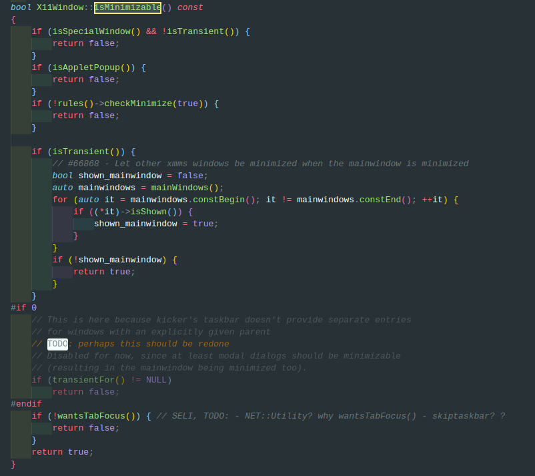
Task: Click isSpecialWindow() in the first condition
Action: pos(96,31)
